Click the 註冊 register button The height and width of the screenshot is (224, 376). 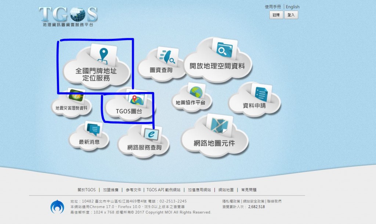click(276, 15)
